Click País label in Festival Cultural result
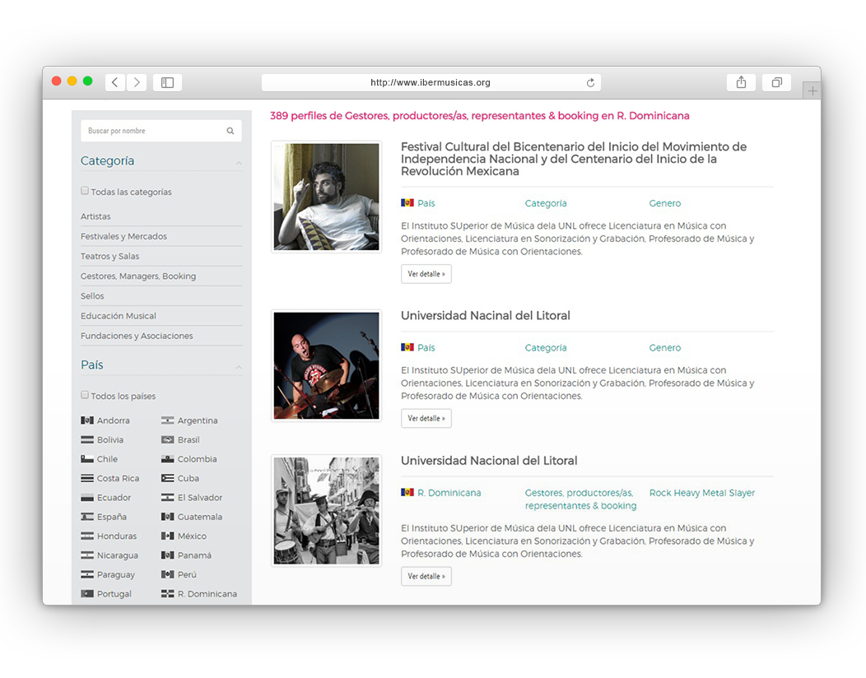The height and width of the screenshot is (678, 866). tap(426, 203)
